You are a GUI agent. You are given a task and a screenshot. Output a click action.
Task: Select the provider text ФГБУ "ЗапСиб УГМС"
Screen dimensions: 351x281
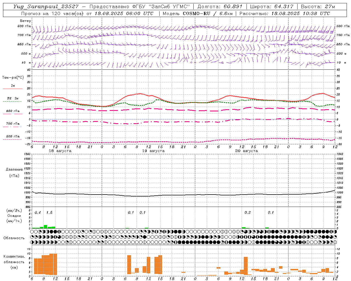coord(161,7)
